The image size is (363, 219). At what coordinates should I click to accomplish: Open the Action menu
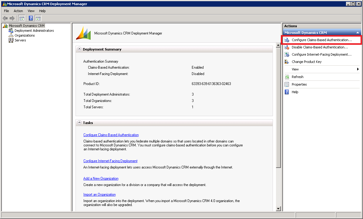coord(18,11)
